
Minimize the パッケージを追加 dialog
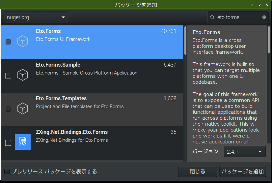252,5
